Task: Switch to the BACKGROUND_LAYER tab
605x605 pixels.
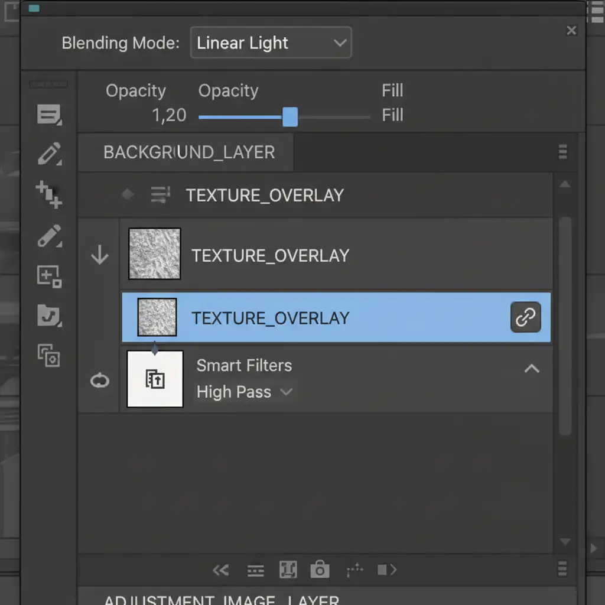Action: pos(189,152)
